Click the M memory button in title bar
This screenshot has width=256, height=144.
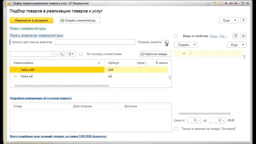click(226, 4)
